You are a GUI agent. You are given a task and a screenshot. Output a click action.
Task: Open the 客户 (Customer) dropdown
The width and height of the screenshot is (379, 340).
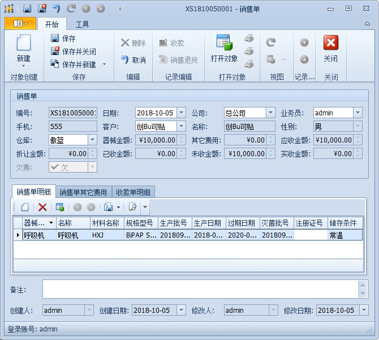[x=181, y=126]
